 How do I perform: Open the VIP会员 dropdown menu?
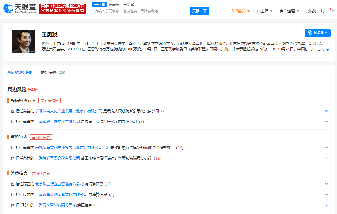coord(241,11)
